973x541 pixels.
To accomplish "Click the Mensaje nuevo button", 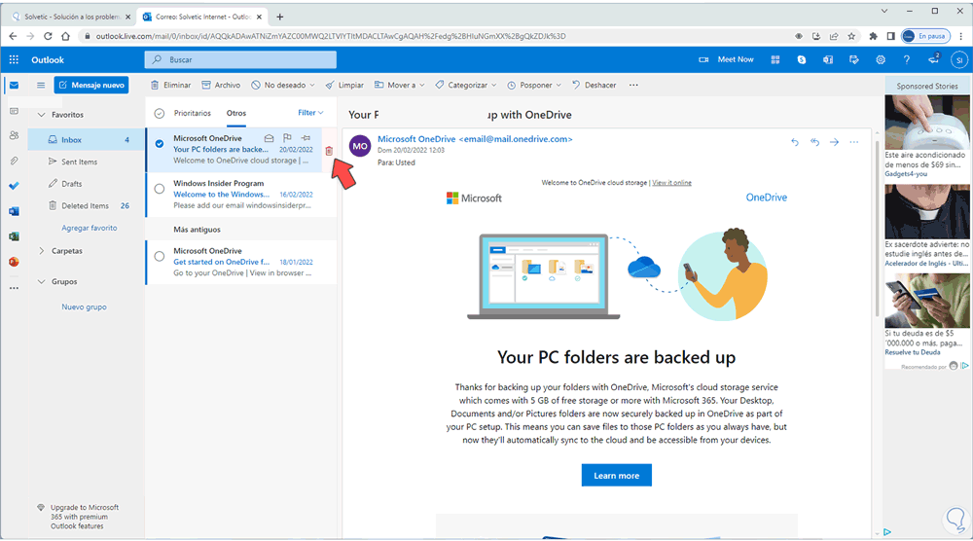I will point(91,85).
